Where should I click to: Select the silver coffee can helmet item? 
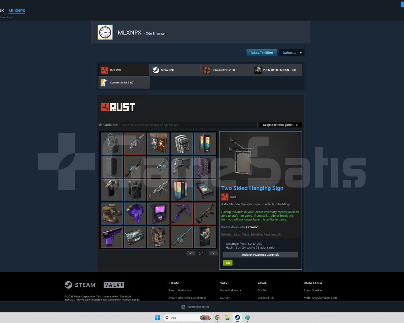pyautogui.click(x=182, y=144)
